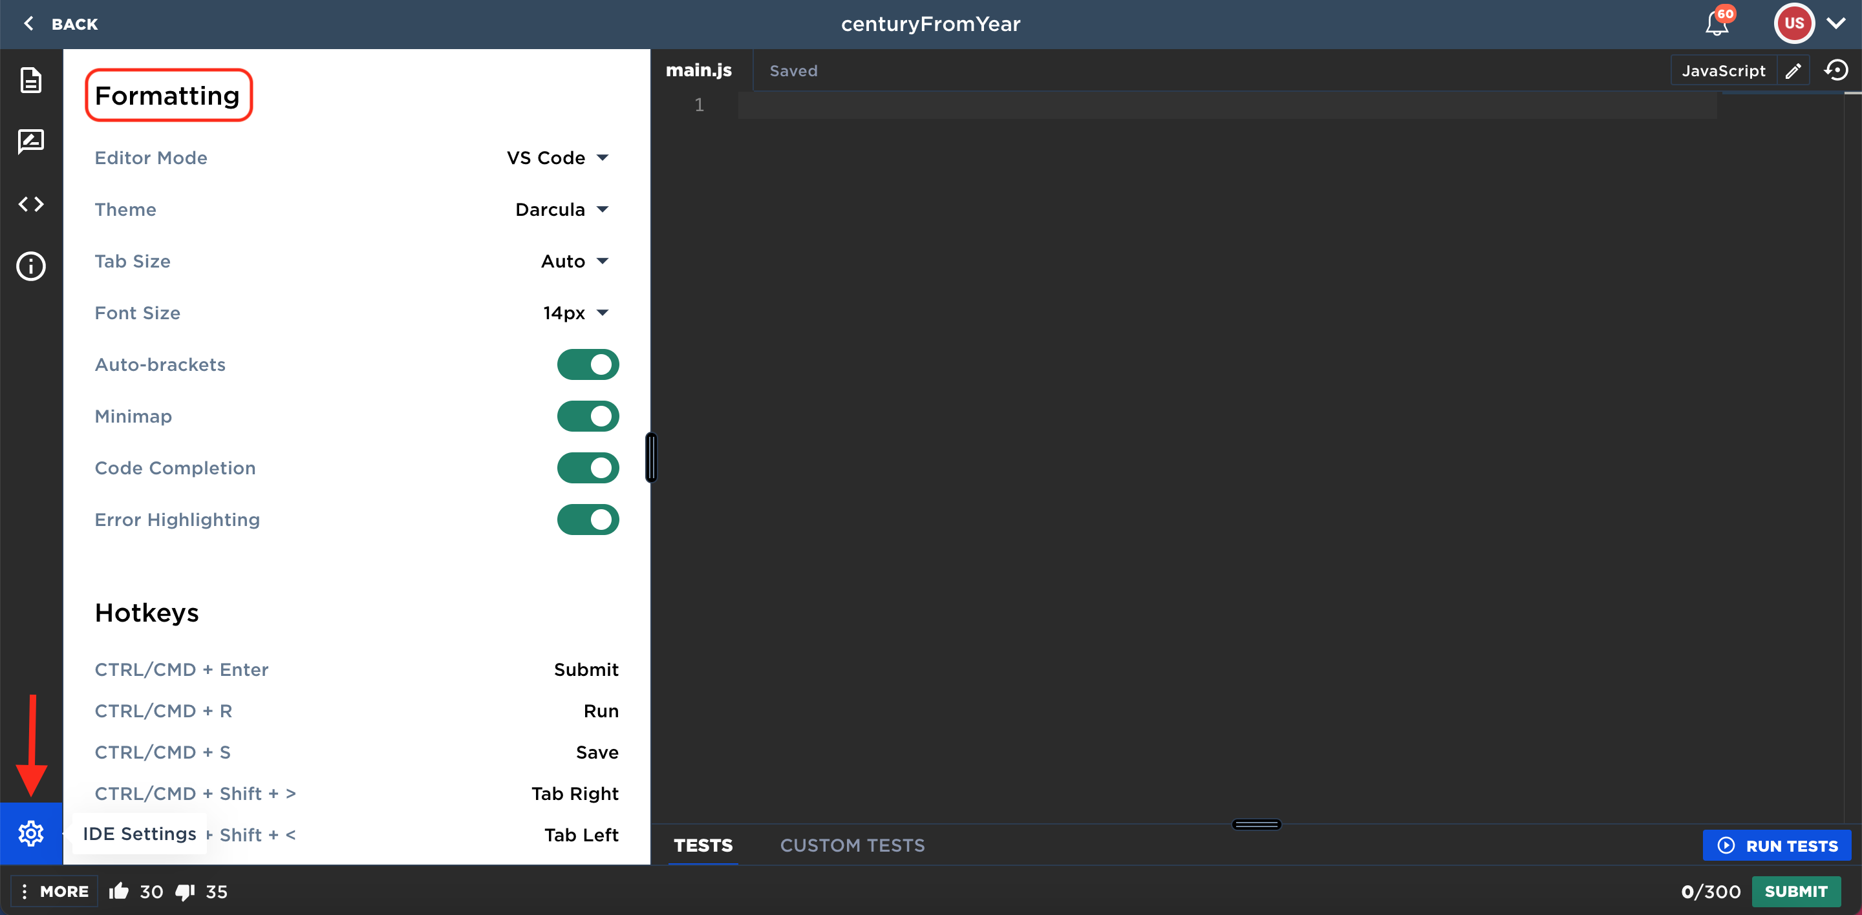Image resolution: width=1862 pixels, height=915 pixels.
Task: Click the vertical panel resize handle
Action: [651, 457]
